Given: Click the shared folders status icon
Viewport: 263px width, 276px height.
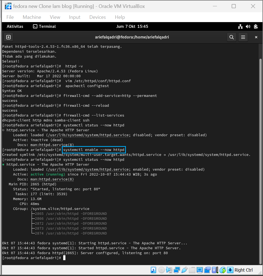Looking at the screenshot, I should point(192,270).
